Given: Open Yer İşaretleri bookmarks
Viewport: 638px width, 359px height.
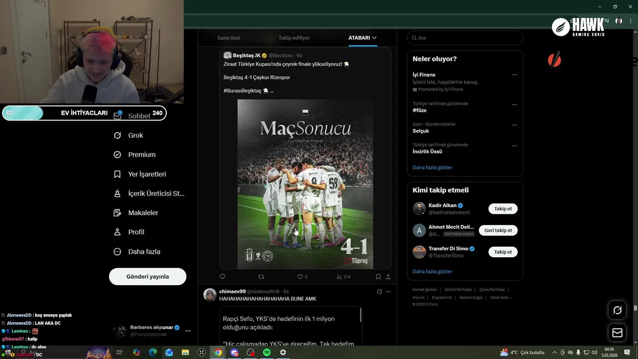Looking at the screenshot, I should point(140,174).
